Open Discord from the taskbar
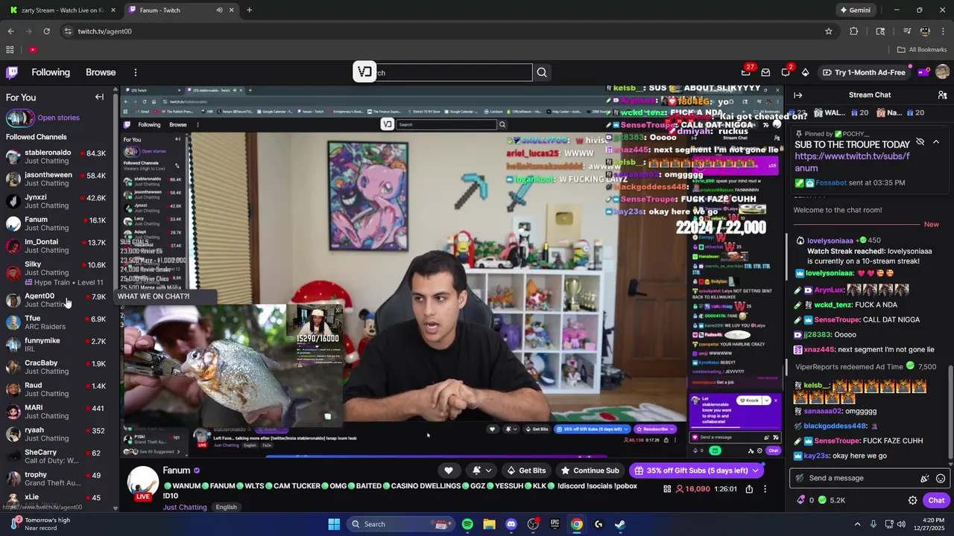 pyautogui.click(x=511, y=524)
